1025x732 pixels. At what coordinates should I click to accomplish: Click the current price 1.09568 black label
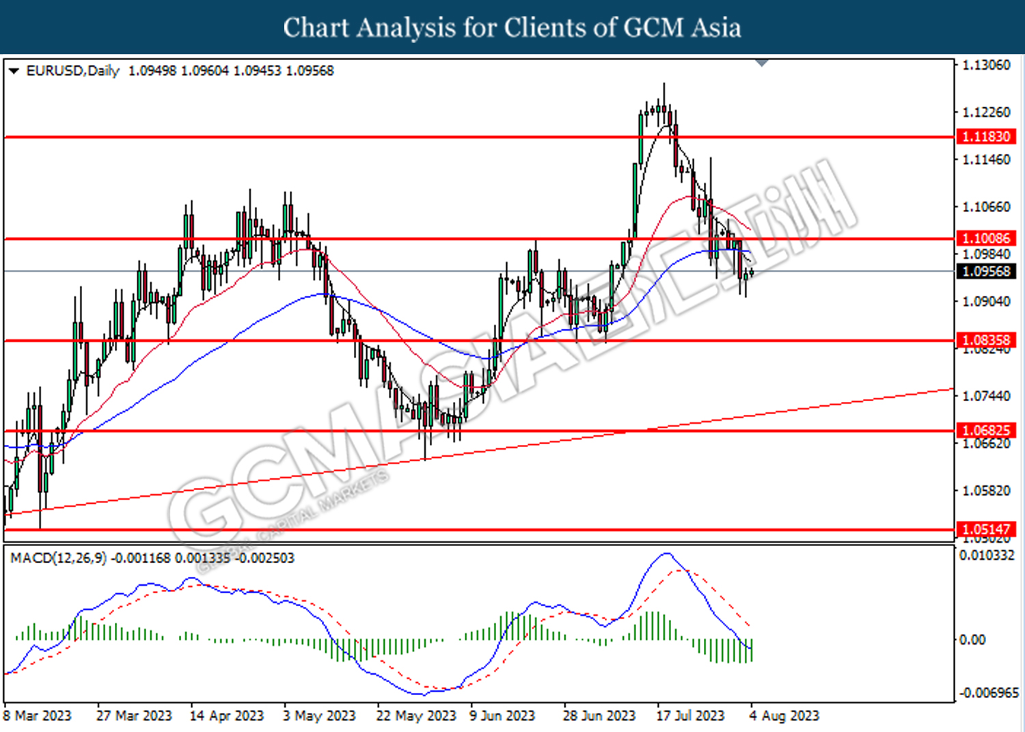point(985,271)
